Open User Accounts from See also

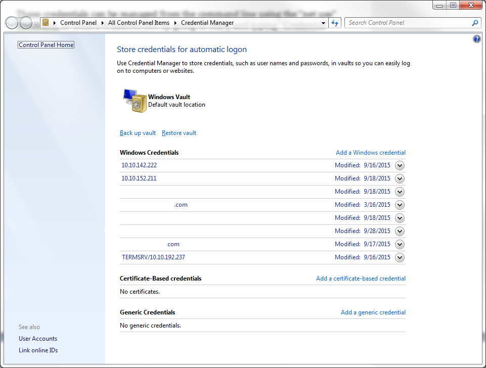37,338
